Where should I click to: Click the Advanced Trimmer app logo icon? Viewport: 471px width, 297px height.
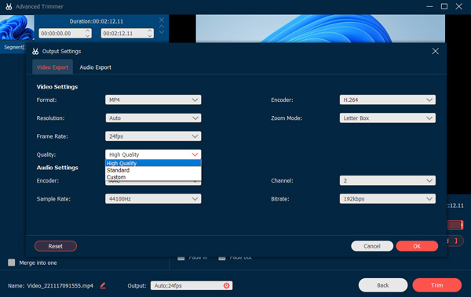tap(9, 6)
